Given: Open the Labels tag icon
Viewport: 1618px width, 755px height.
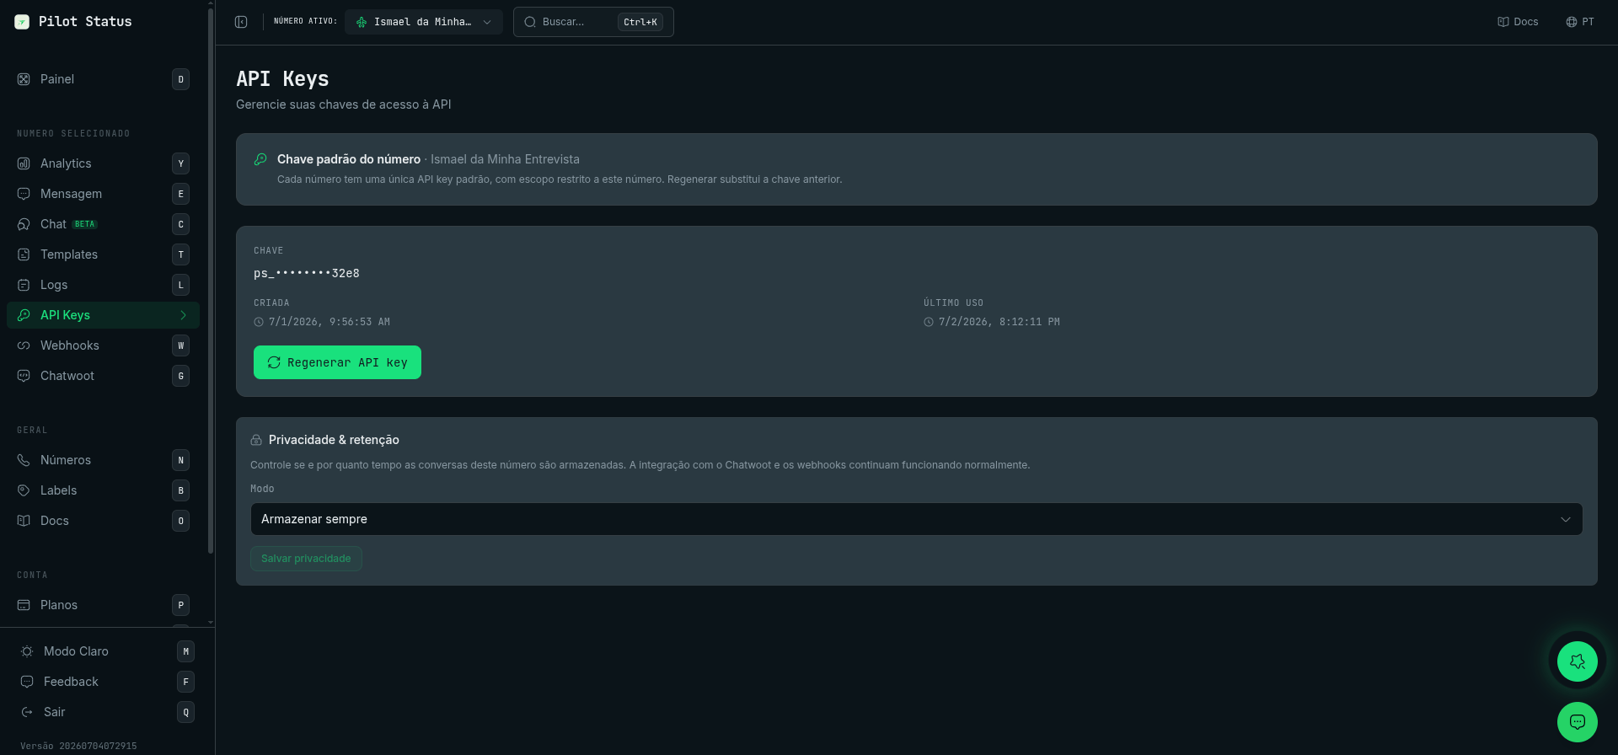Looking at the screenshot, I should [x=24, y=490].
